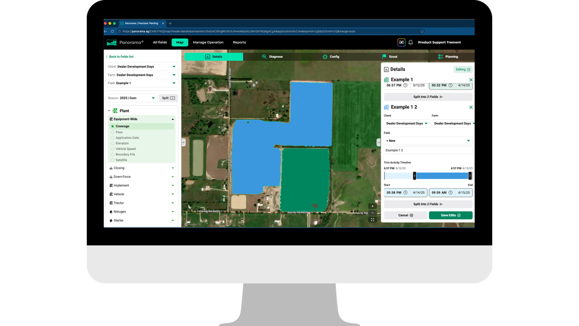Reload the browser page
The height and width of the screenshot is (326, 579).
tap(112, 32)
